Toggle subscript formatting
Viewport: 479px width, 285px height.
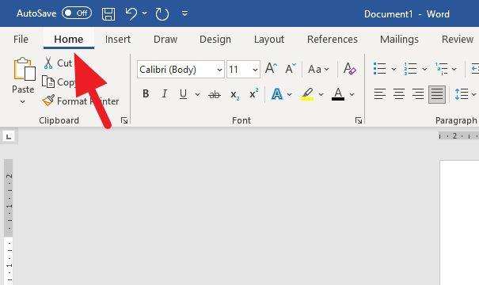click(x=234, y=95)
